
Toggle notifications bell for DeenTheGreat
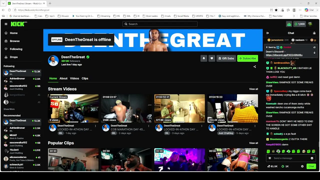(204, 58)
